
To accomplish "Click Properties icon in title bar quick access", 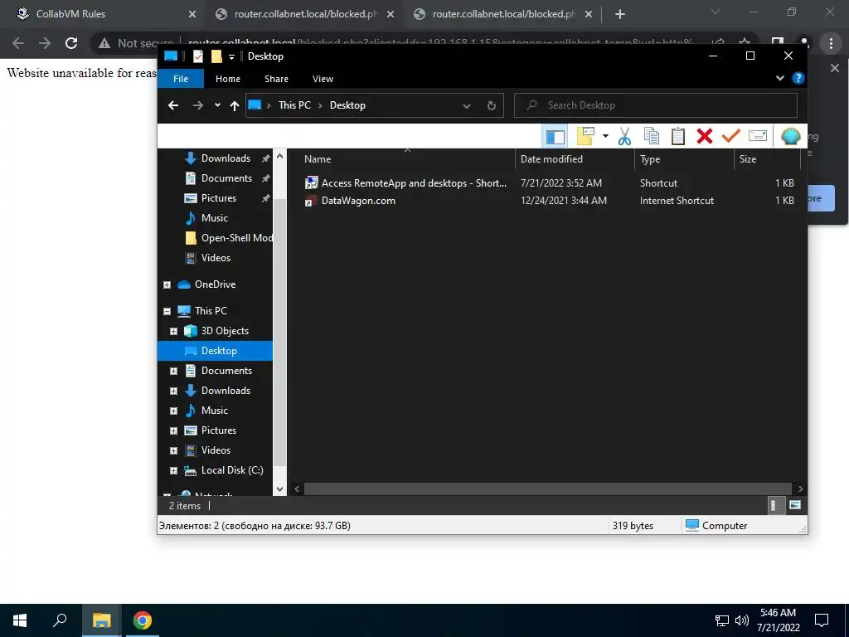I will [198, 56].
